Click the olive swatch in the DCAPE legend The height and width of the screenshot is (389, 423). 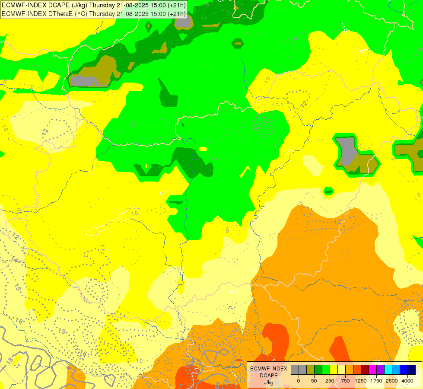[311, 370]
